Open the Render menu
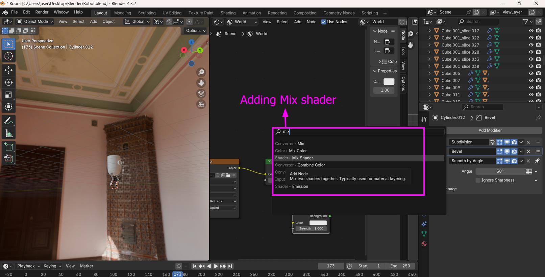The height and width of the screenshot is (277, 545). click(42, 12)
